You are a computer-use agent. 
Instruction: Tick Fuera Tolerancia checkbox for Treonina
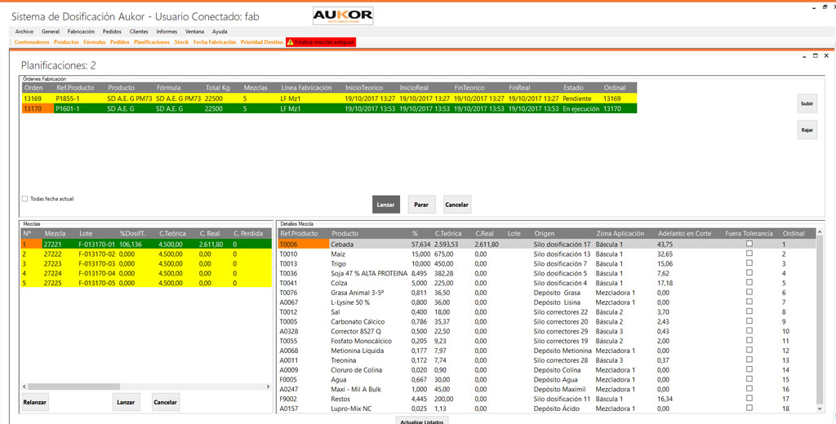[749, 360]
